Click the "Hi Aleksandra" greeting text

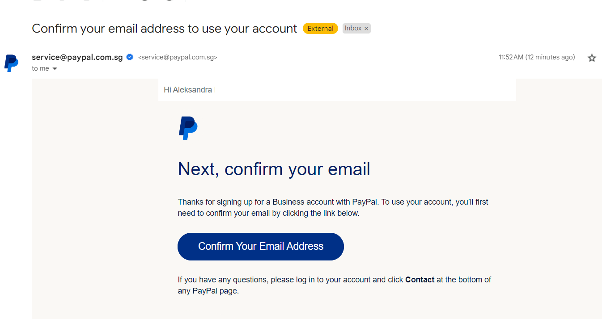click(188, 90)
